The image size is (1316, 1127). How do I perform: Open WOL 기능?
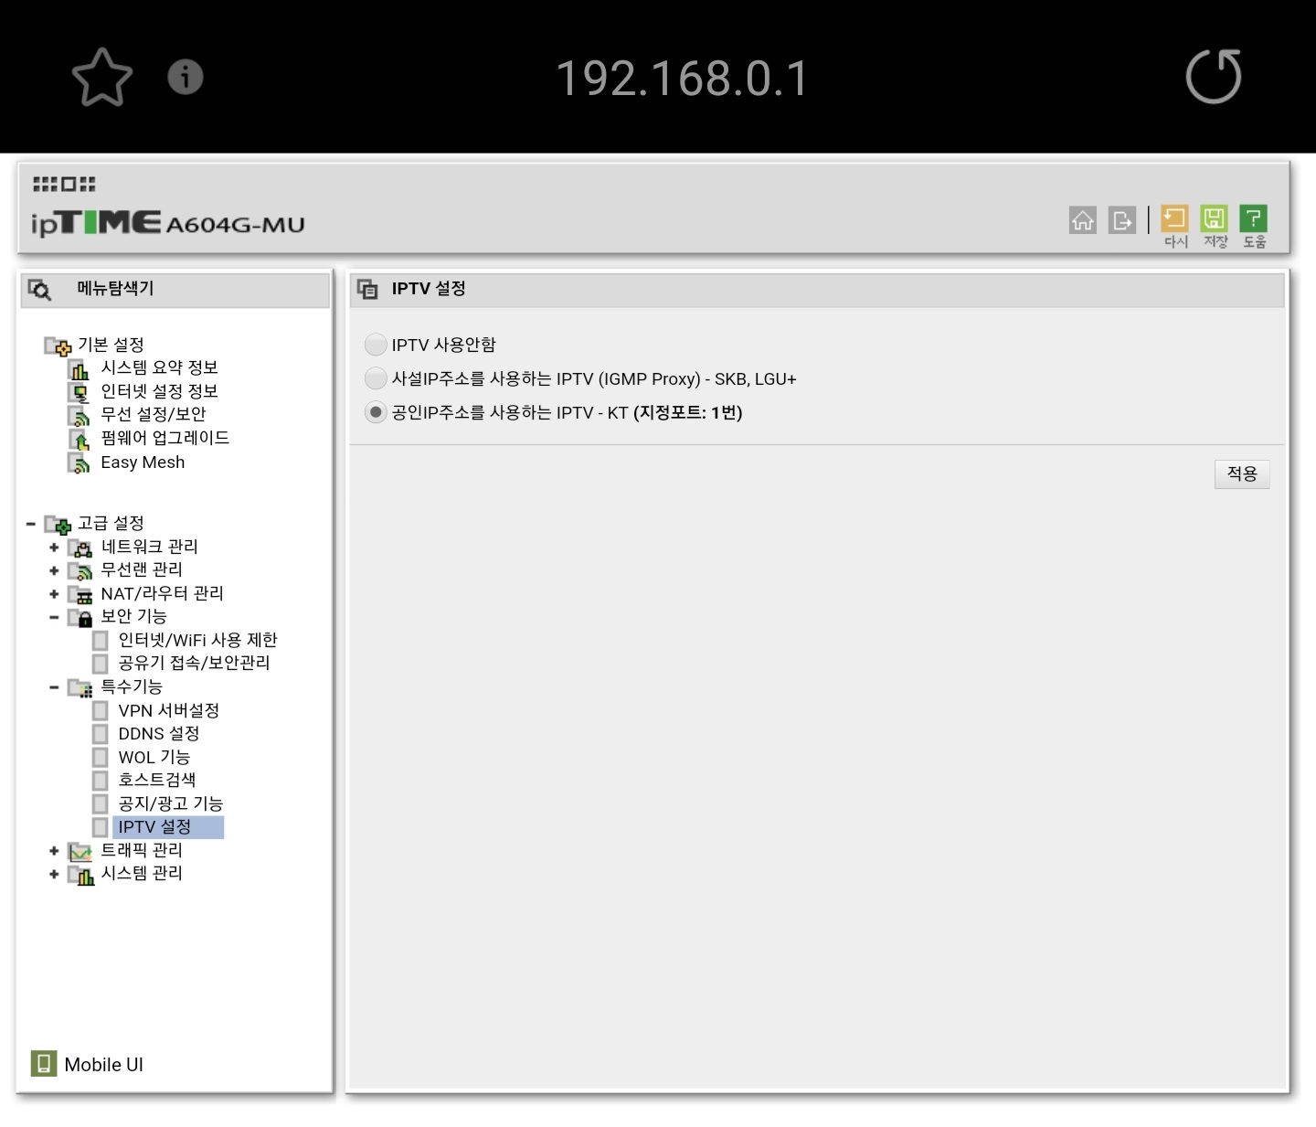click(154, 757)
